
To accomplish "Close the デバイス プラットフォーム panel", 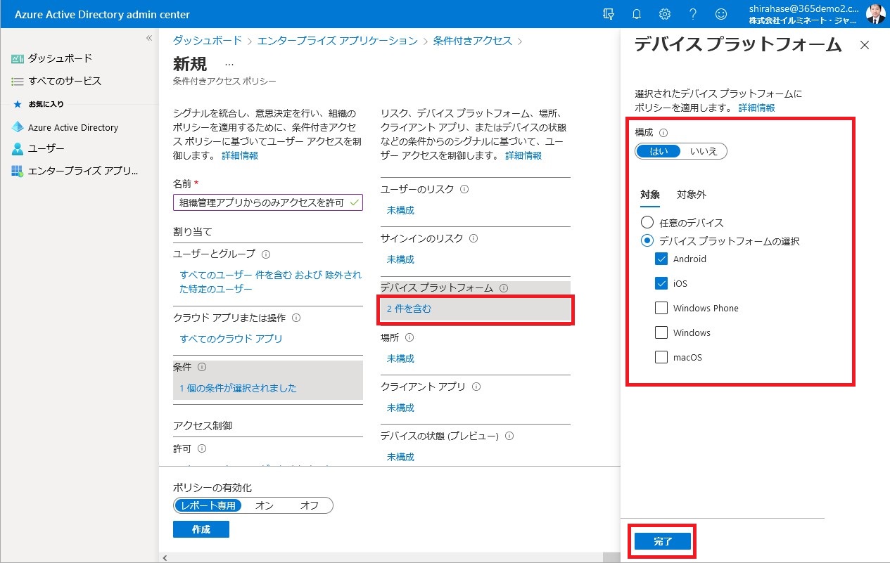I will click(865, 45).
